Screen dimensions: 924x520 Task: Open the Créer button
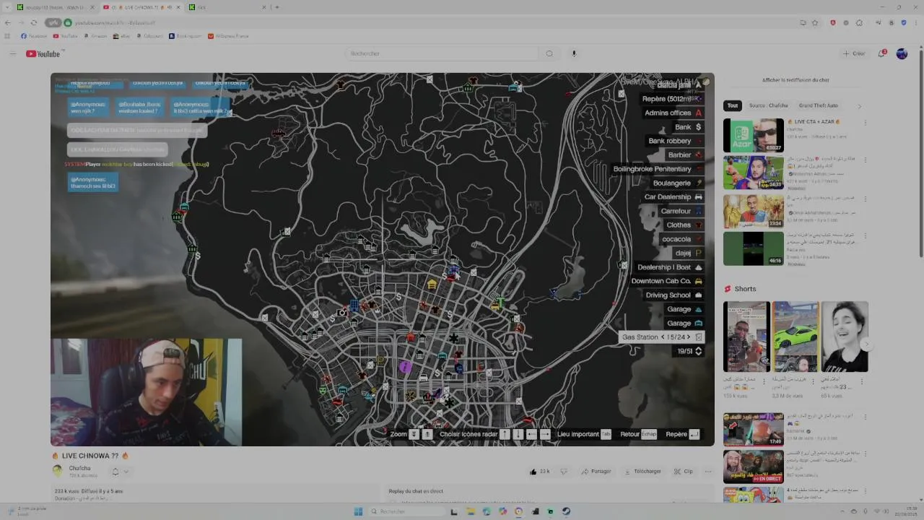point(854,53)
